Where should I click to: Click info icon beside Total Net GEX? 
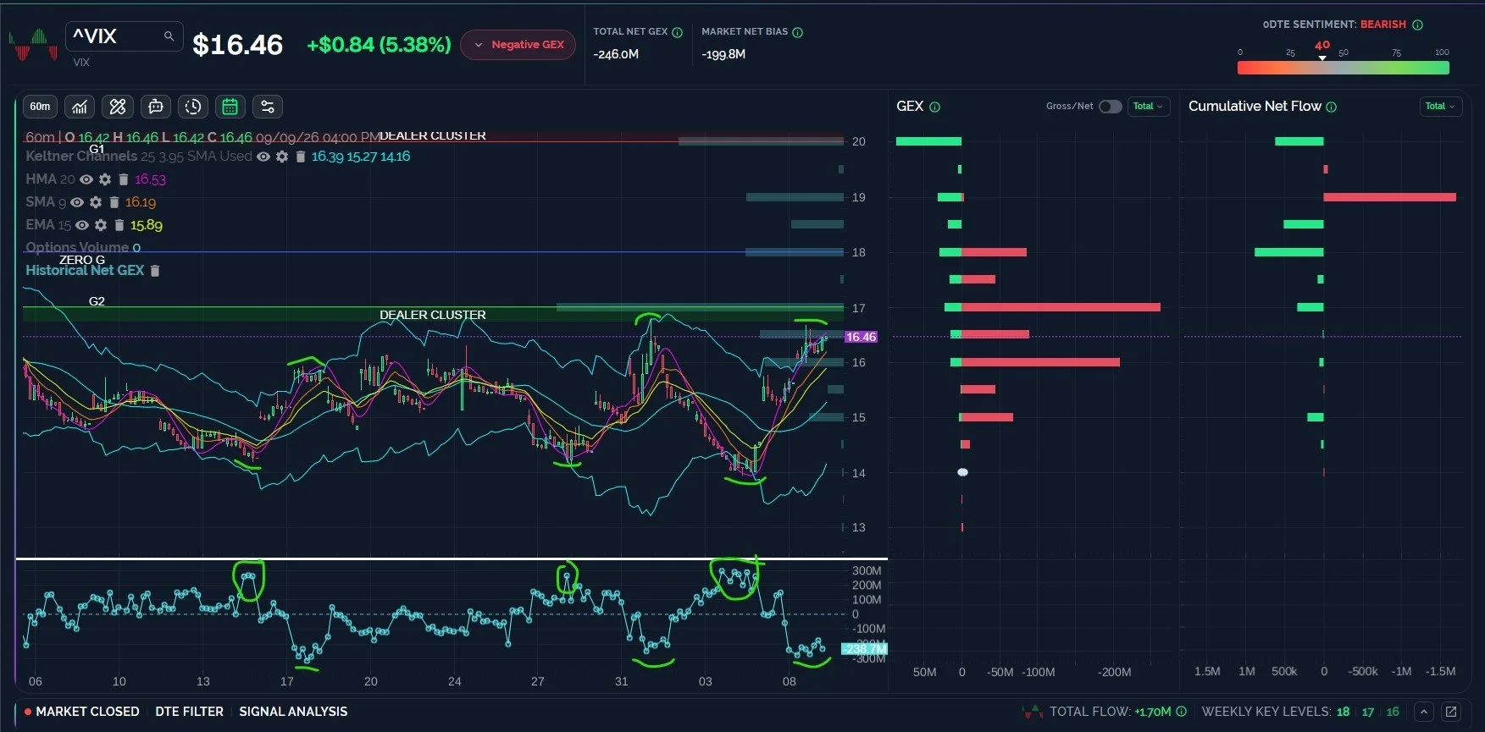click(x=677, y=32)
